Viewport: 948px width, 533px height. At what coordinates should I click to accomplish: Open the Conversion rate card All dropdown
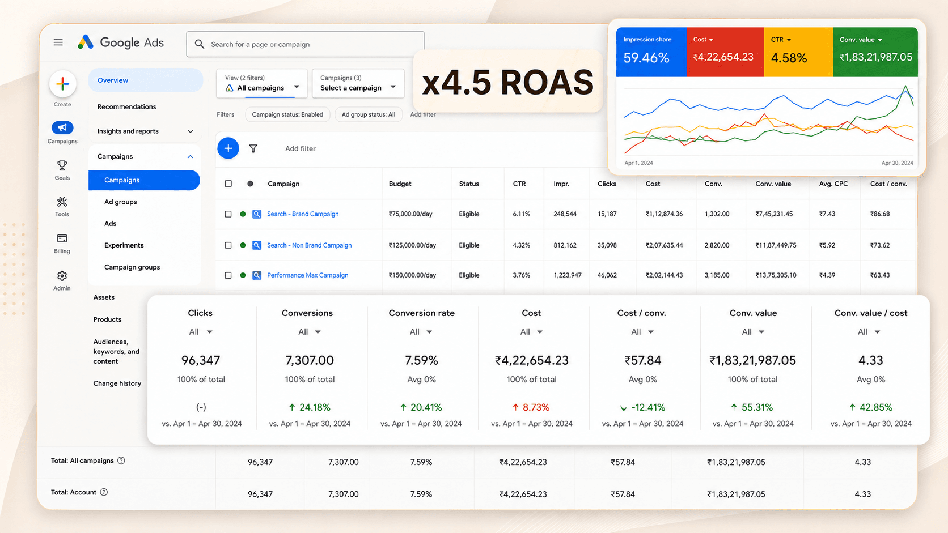[x=421, y=332]
